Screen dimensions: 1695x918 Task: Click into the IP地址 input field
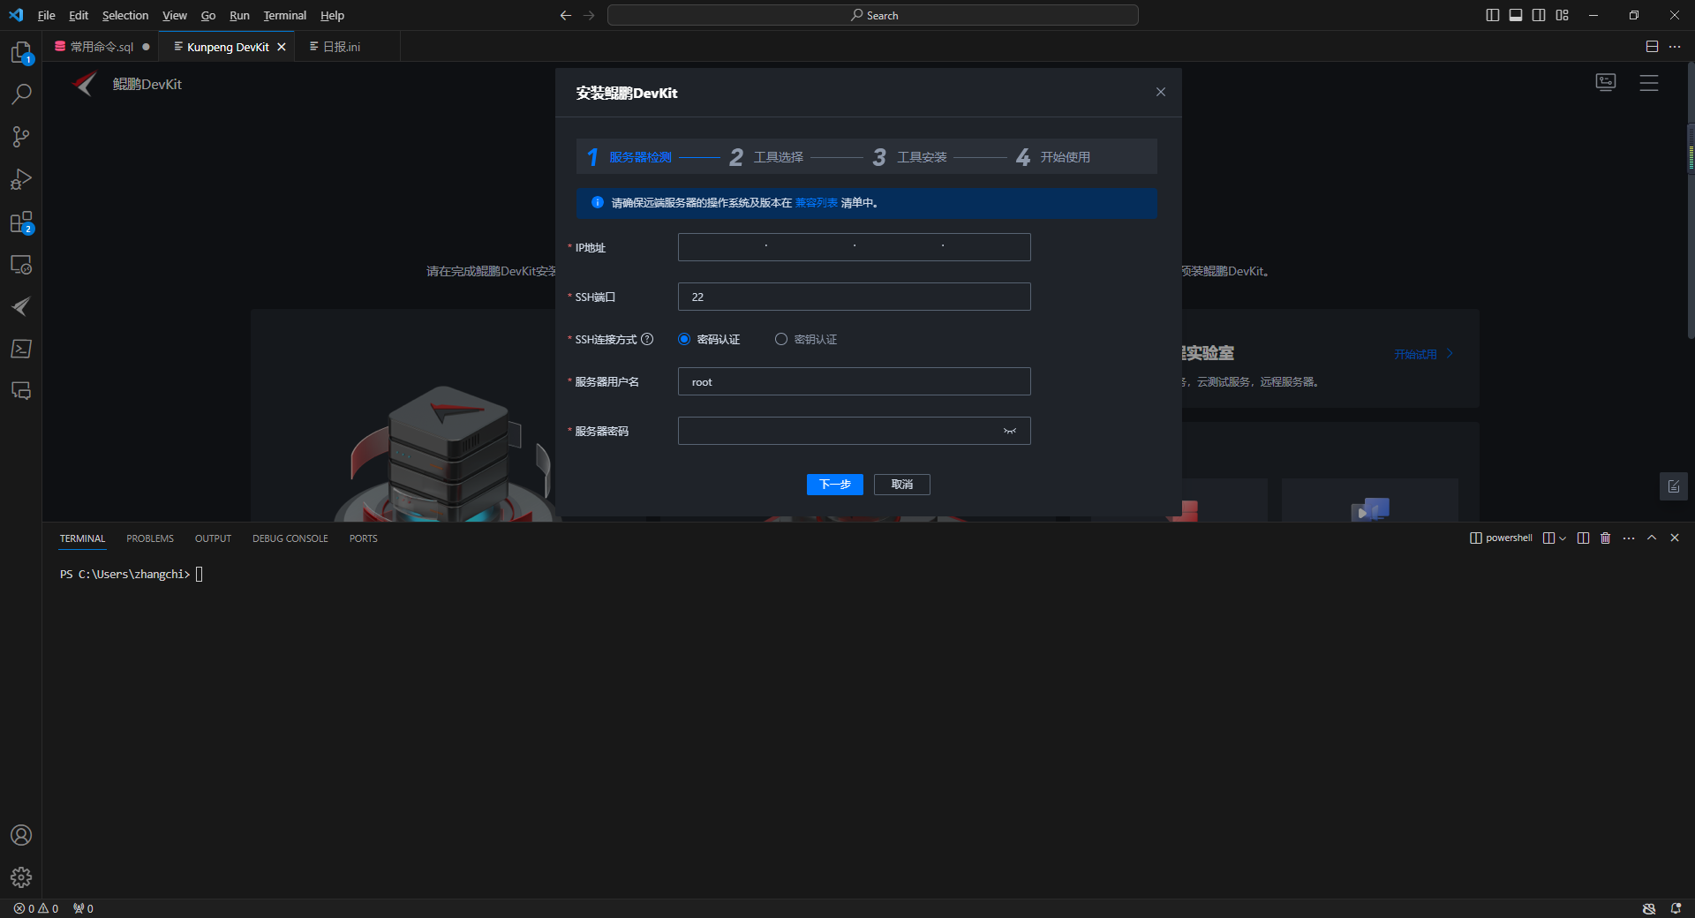click(854, 247)
